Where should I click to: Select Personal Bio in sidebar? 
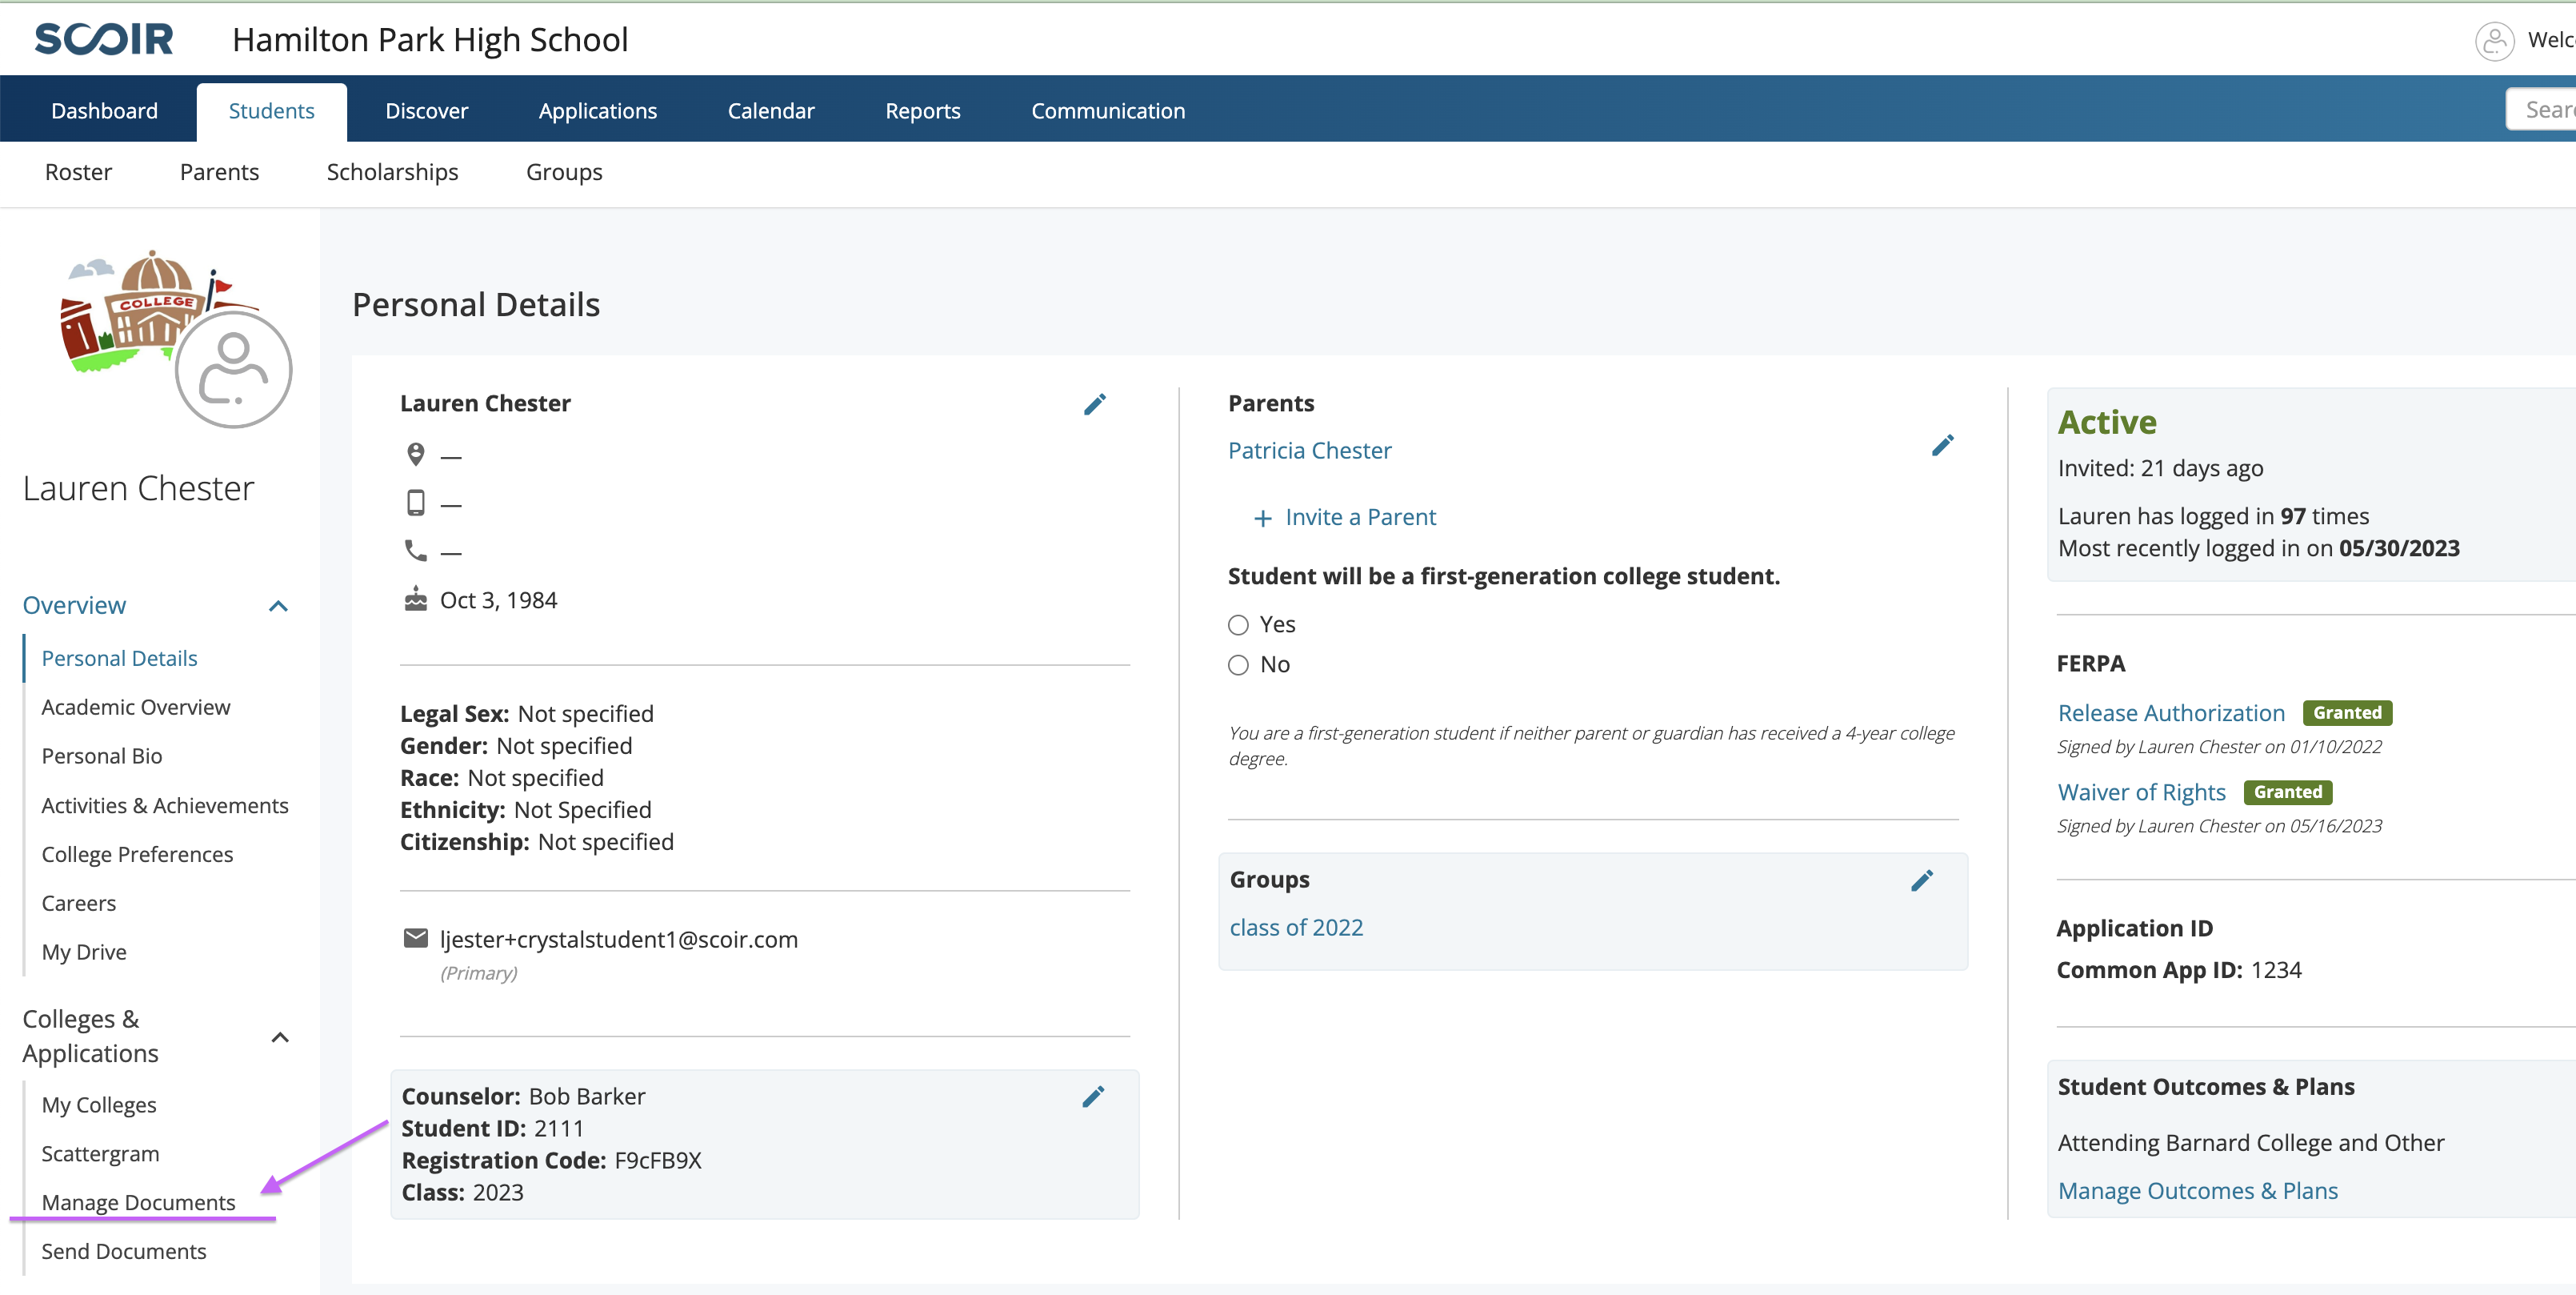(x=102, y=756)
